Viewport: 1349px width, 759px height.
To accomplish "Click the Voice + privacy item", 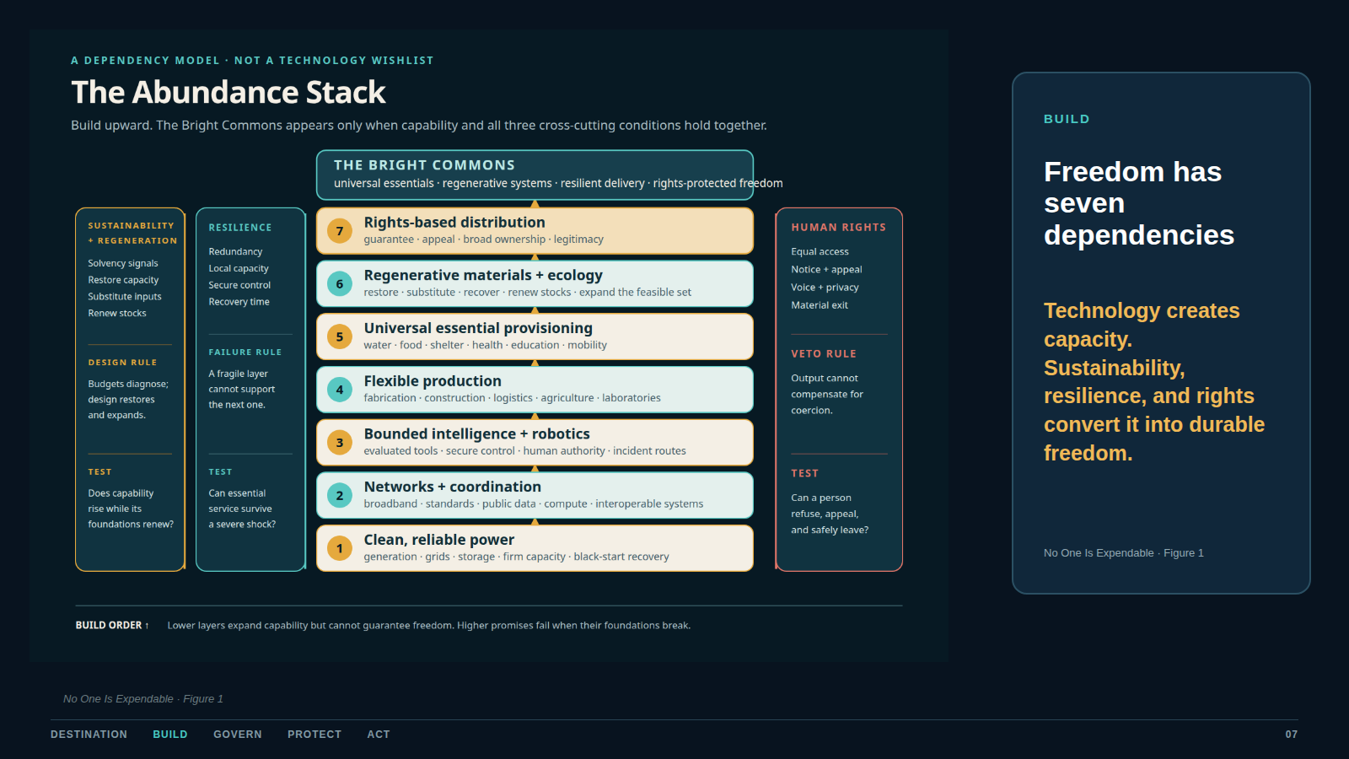I will (825, 288).
